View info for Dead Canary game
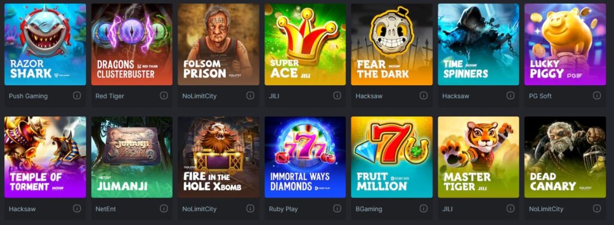614x225 pixels. coord(597,208)
